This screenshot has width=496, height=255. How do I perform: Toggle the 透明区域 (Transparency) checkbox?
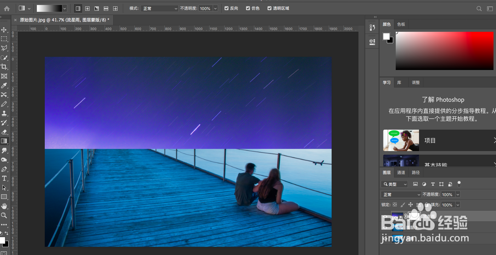tap(269, 8)
